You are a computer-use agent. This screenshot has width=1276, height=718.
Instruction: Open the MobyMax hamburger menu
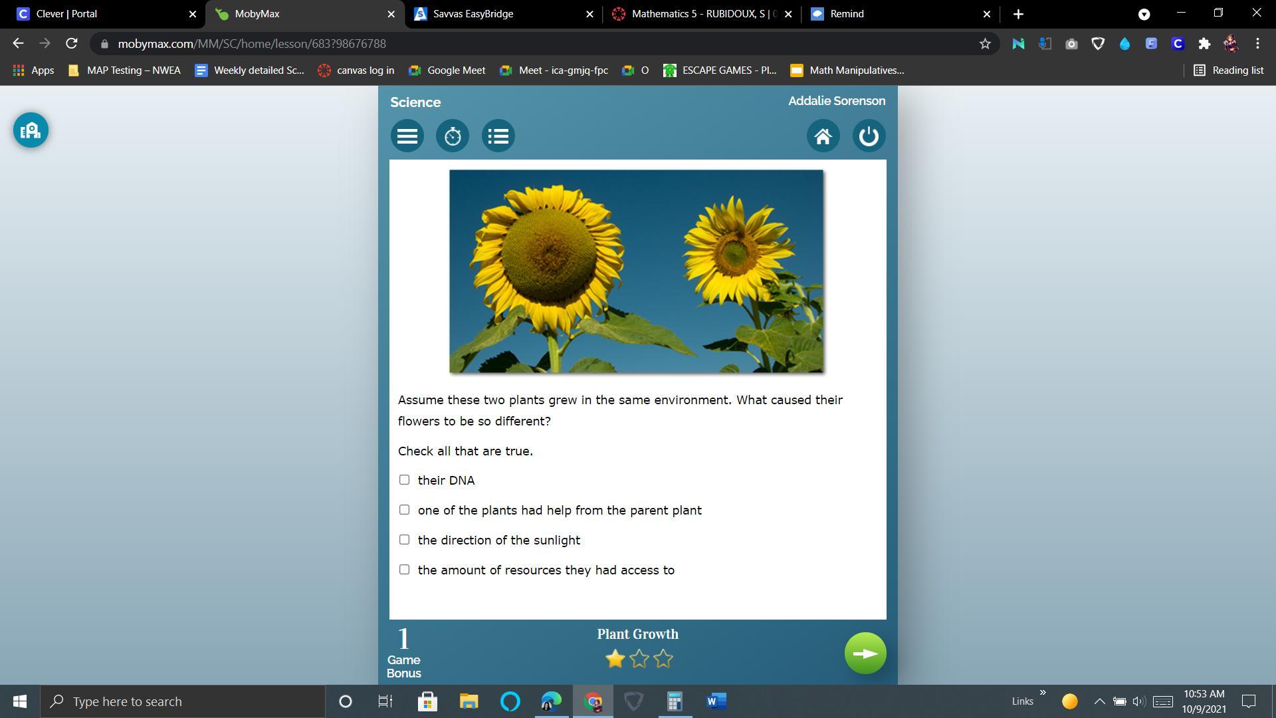(x=407, y=136)
